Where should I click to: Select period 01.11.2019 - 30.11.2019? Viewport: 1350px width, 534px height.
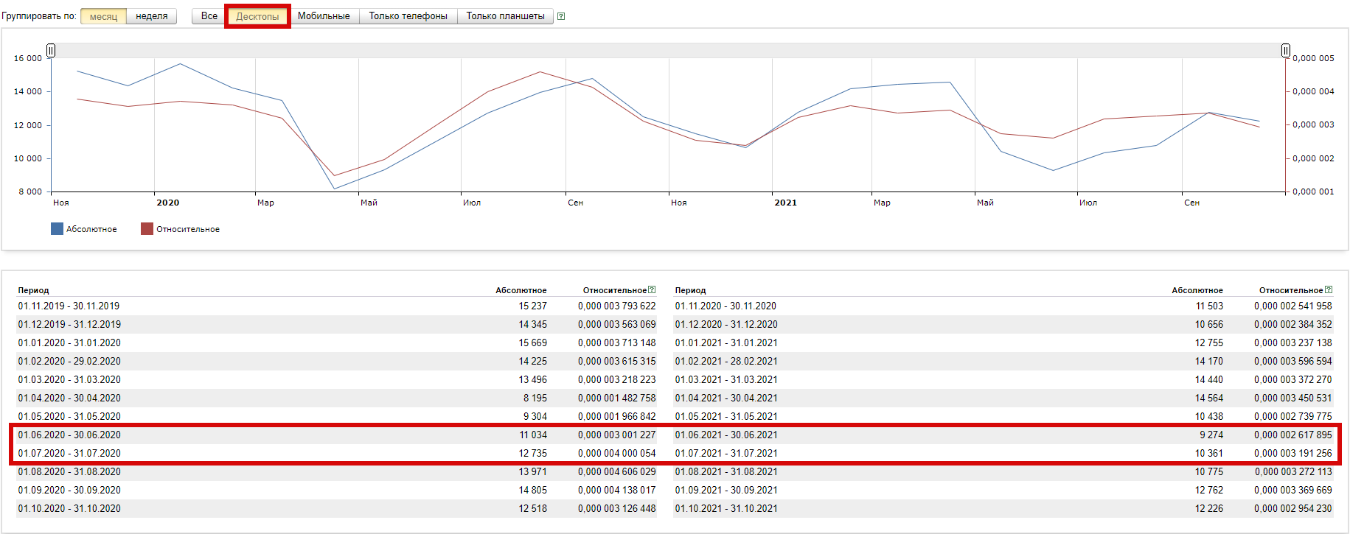click(69, 306)
